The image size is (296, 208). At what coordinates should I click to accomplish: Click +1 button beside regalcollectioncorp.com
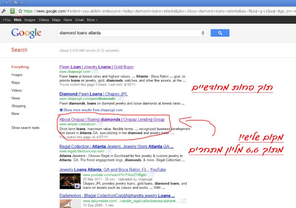coord(108,151)
